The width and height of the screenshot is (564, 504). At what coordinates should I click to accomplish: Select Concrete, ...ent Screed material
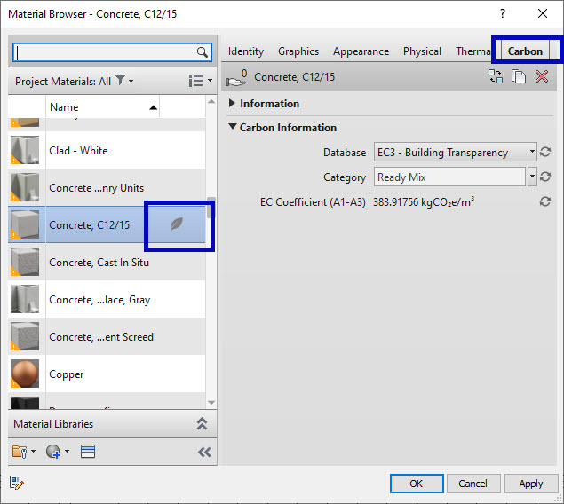pos(107,336)
